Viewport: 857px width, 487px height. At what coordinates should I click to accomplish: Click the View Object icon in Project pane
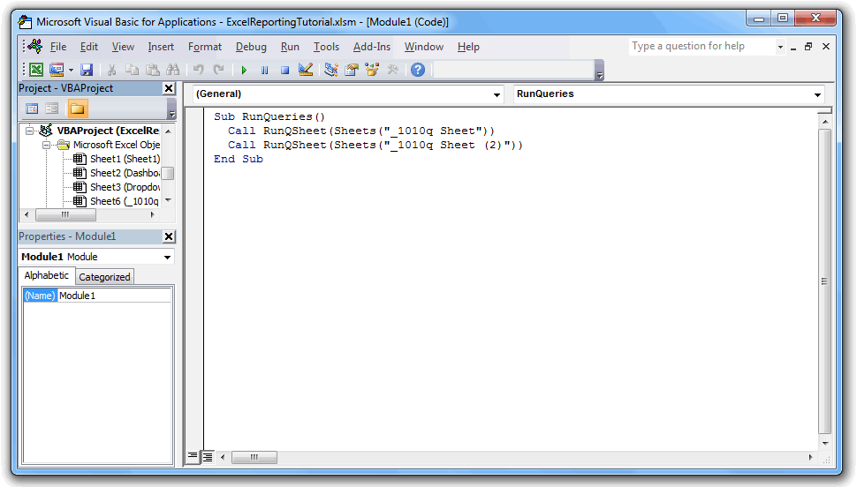52,109
